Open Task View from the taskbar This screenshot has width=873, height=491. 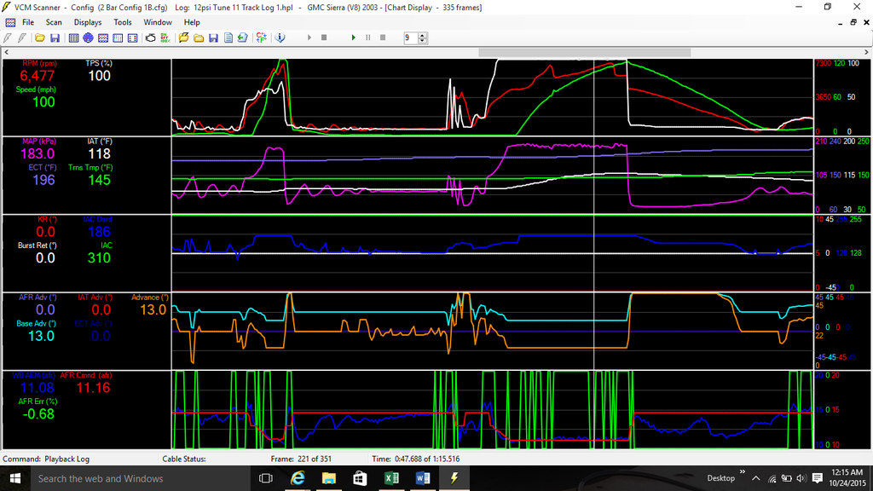pos(266,478)
